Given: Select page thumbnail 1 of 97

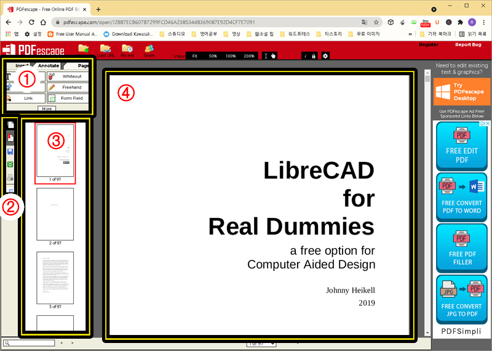Looking at the screenshot, I should [55, 153].
